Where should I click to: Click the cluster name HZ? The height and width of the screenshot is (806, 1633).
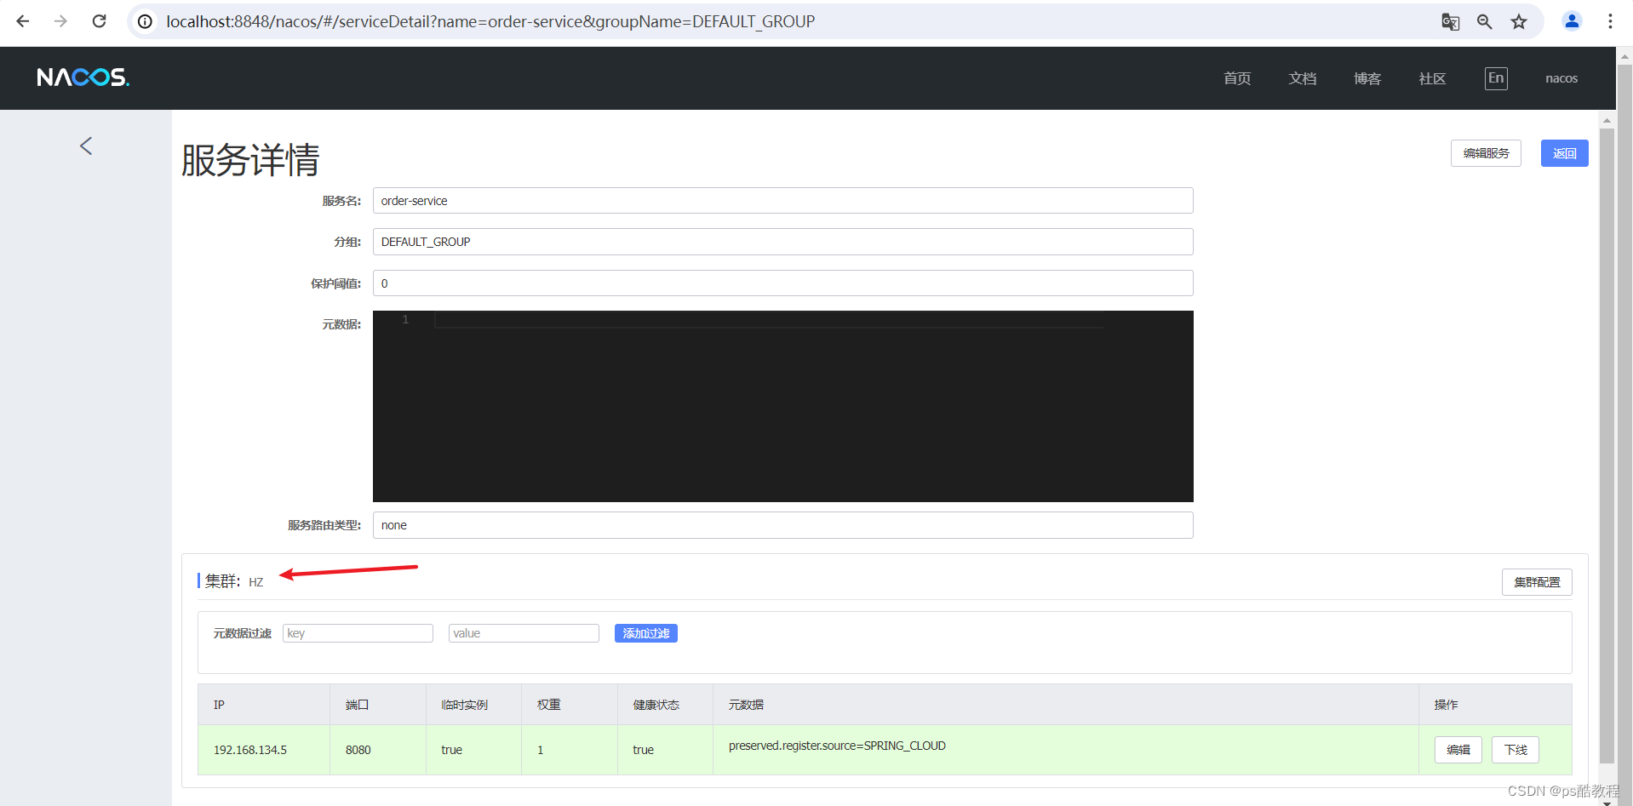pos(256,582)
